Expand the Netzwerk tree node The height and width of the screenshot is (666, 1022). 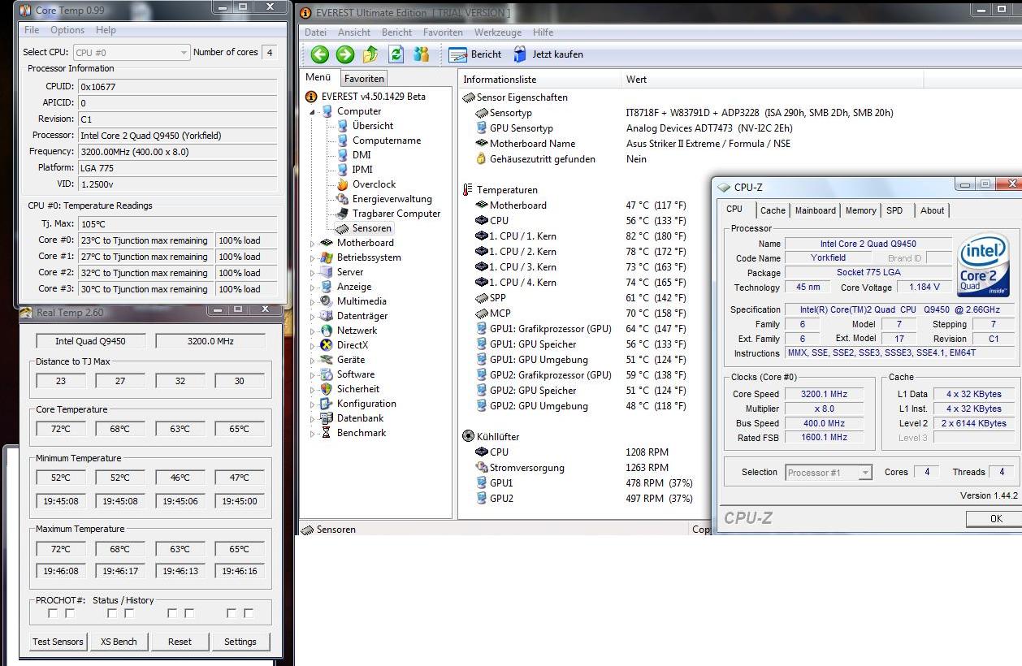coord(313,331)
